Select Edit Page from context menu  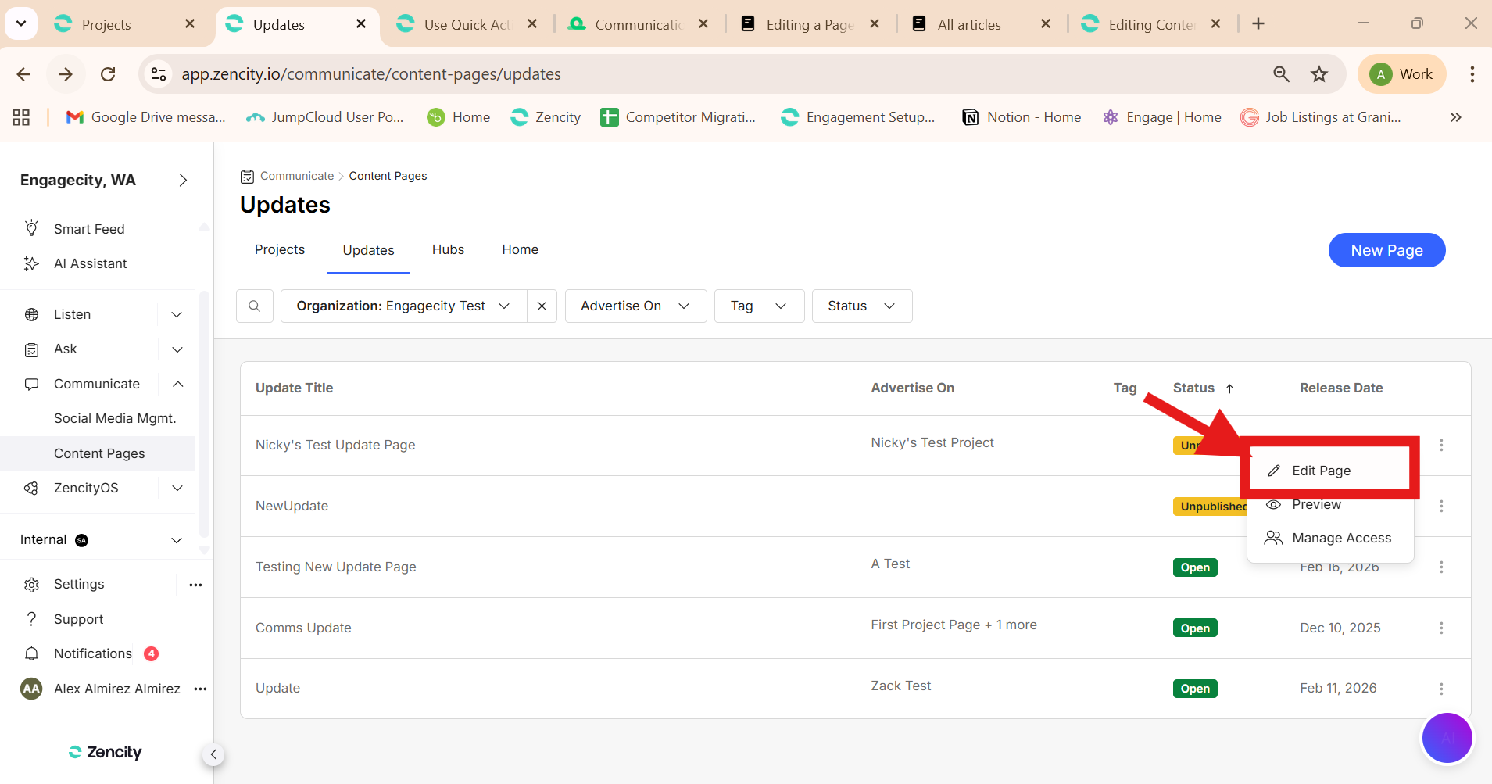tap(1321, 471)
